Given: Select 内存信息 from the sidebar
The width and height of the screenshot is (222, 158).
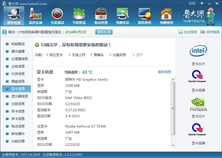Looking at the screenshot, I should pyautogui.click(x=18, y=74).
